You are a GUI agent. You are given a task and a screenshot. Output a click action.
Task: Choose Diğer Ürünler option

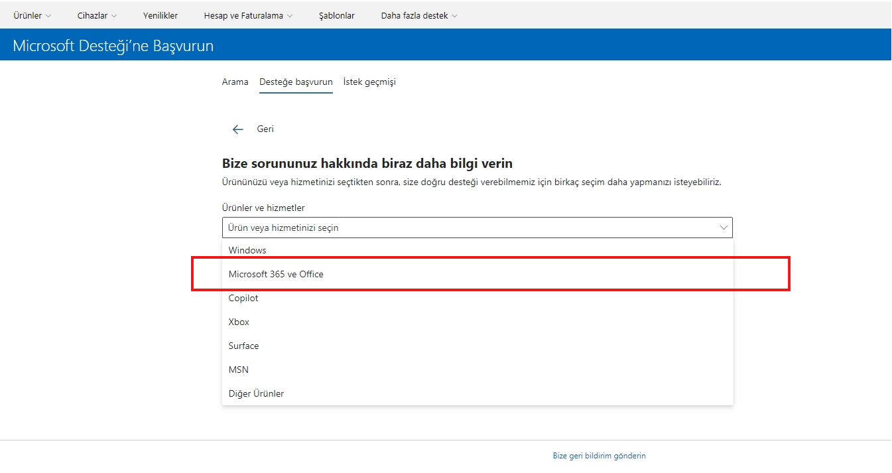478,393
